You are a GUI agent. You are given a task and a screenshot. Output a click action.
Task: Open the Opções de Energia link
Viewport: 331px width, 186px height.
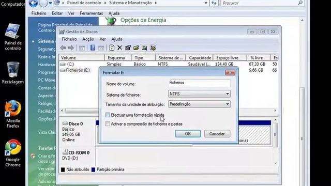[x=143, y=20]
